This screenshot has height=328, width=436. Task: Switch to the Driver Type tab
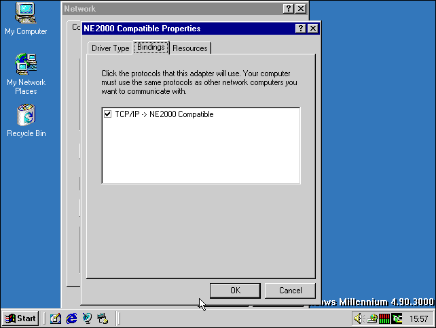coord(110,48)
